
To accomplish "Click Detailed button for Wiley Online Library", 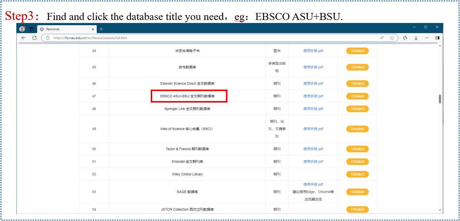I will [x=357, y=174].
